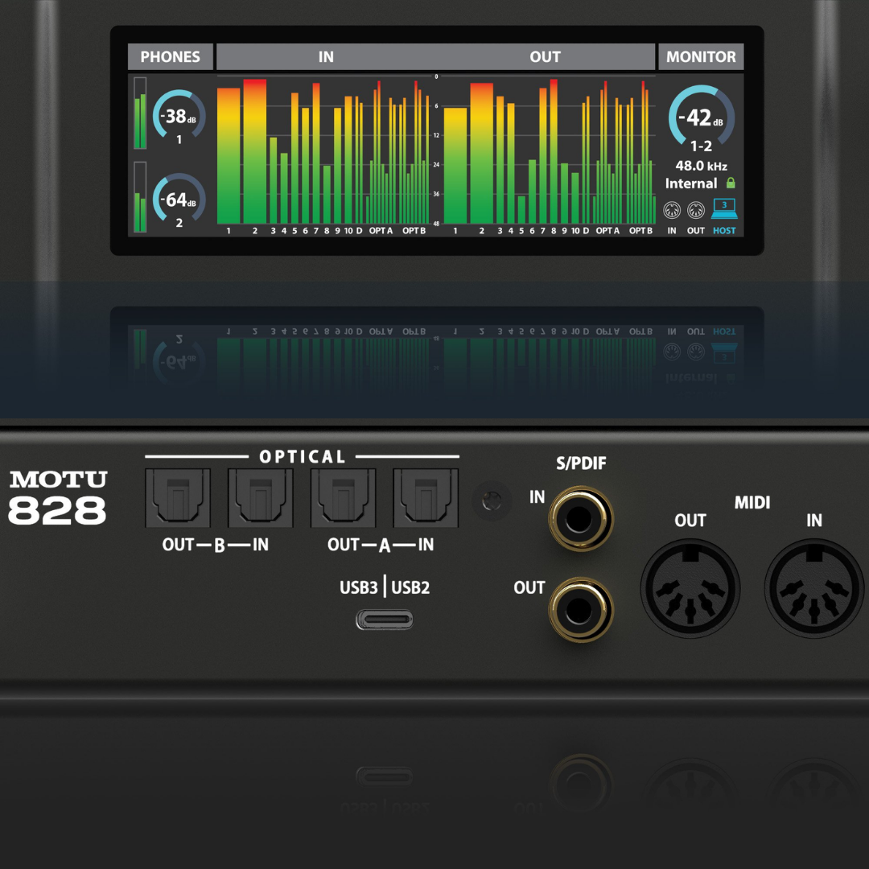869x869 pixels.
Task: Select the MONITOR section header
Action: click(x=701, y=56)
